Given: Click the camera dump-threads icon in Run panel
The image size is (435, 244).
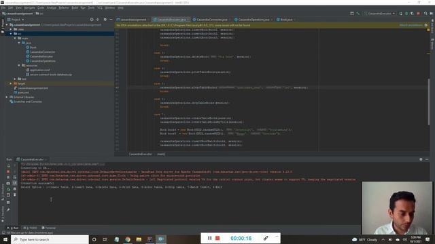Looking at the screenshot, I should click(x=8, y=183).
